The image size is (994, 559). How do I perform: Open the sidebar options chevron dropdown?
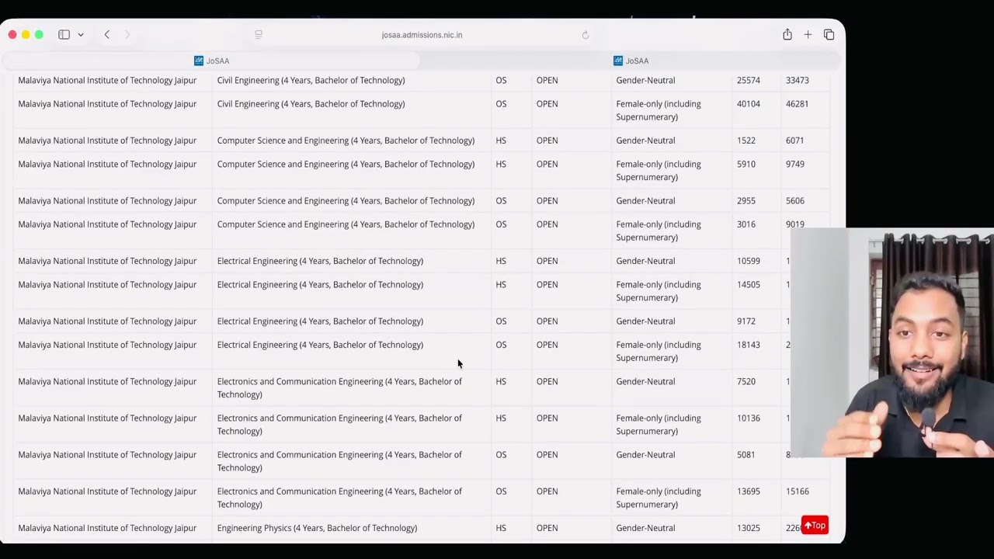(81, 35)
